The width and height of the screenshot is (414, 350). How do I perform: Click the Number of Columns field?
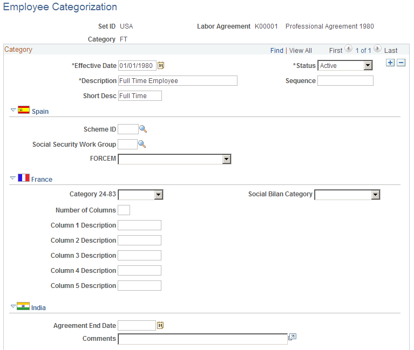(124, 210)
